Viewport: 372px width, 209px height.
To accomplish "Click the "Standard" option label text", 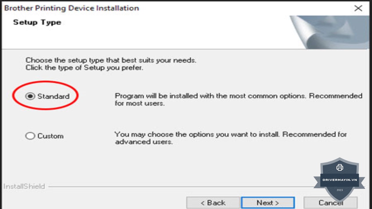I will pos(53,96).
